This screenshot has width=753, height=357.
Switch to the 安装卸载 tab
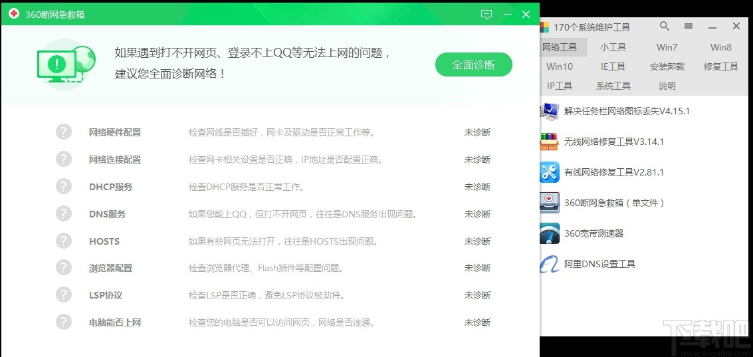[667, 66]
